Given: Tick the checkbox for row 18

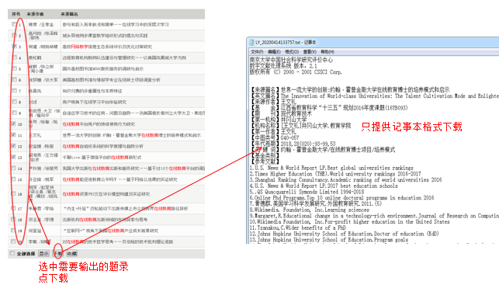Looking at the screenshot, I should point(13,219).
